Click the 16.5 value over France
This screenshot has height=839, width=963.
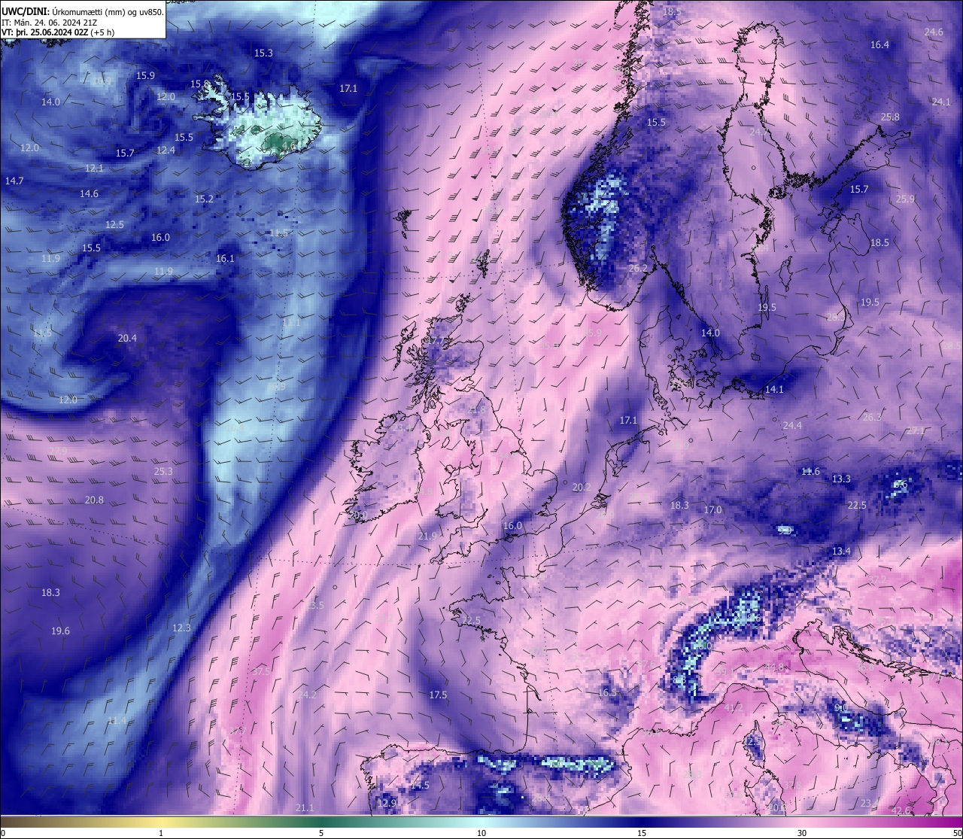pyautogui.click(x=607, y=693)
